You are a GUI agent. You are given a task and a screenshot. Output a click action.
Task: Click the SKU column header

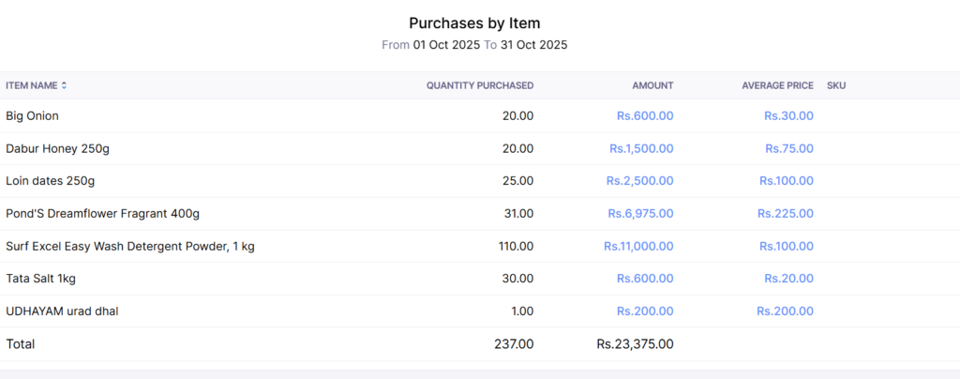(836, 85)
